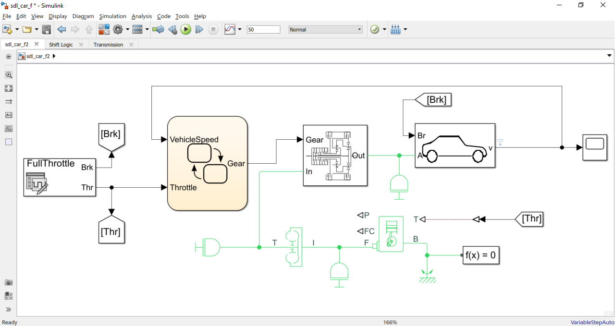Open the Normal simulation mode dropdown
The height and width of the screenshot is (326, 615).
[x=325, y=29]
